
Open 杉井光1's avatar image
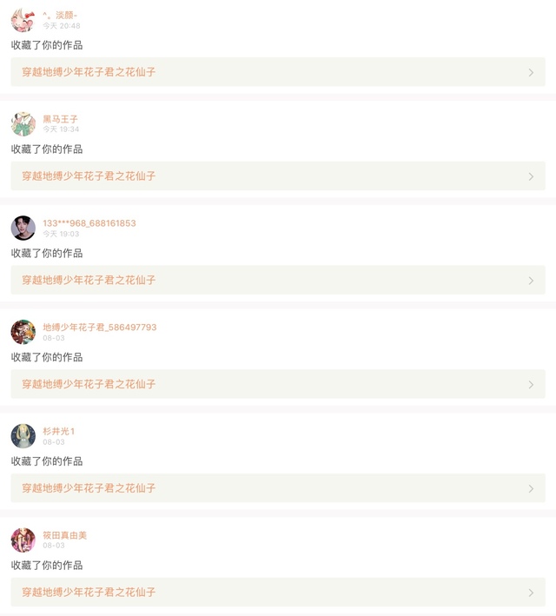pos(23,436)
